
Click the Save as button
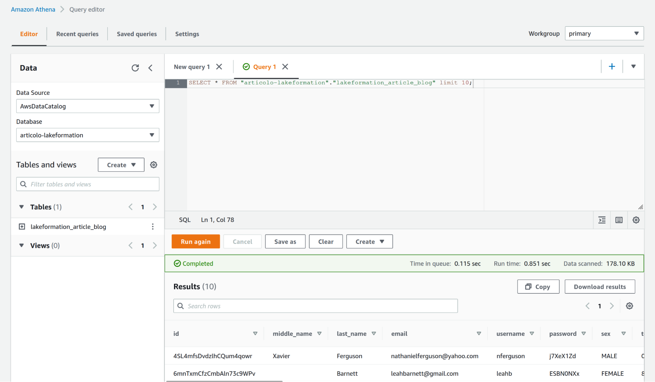(285, 241)
